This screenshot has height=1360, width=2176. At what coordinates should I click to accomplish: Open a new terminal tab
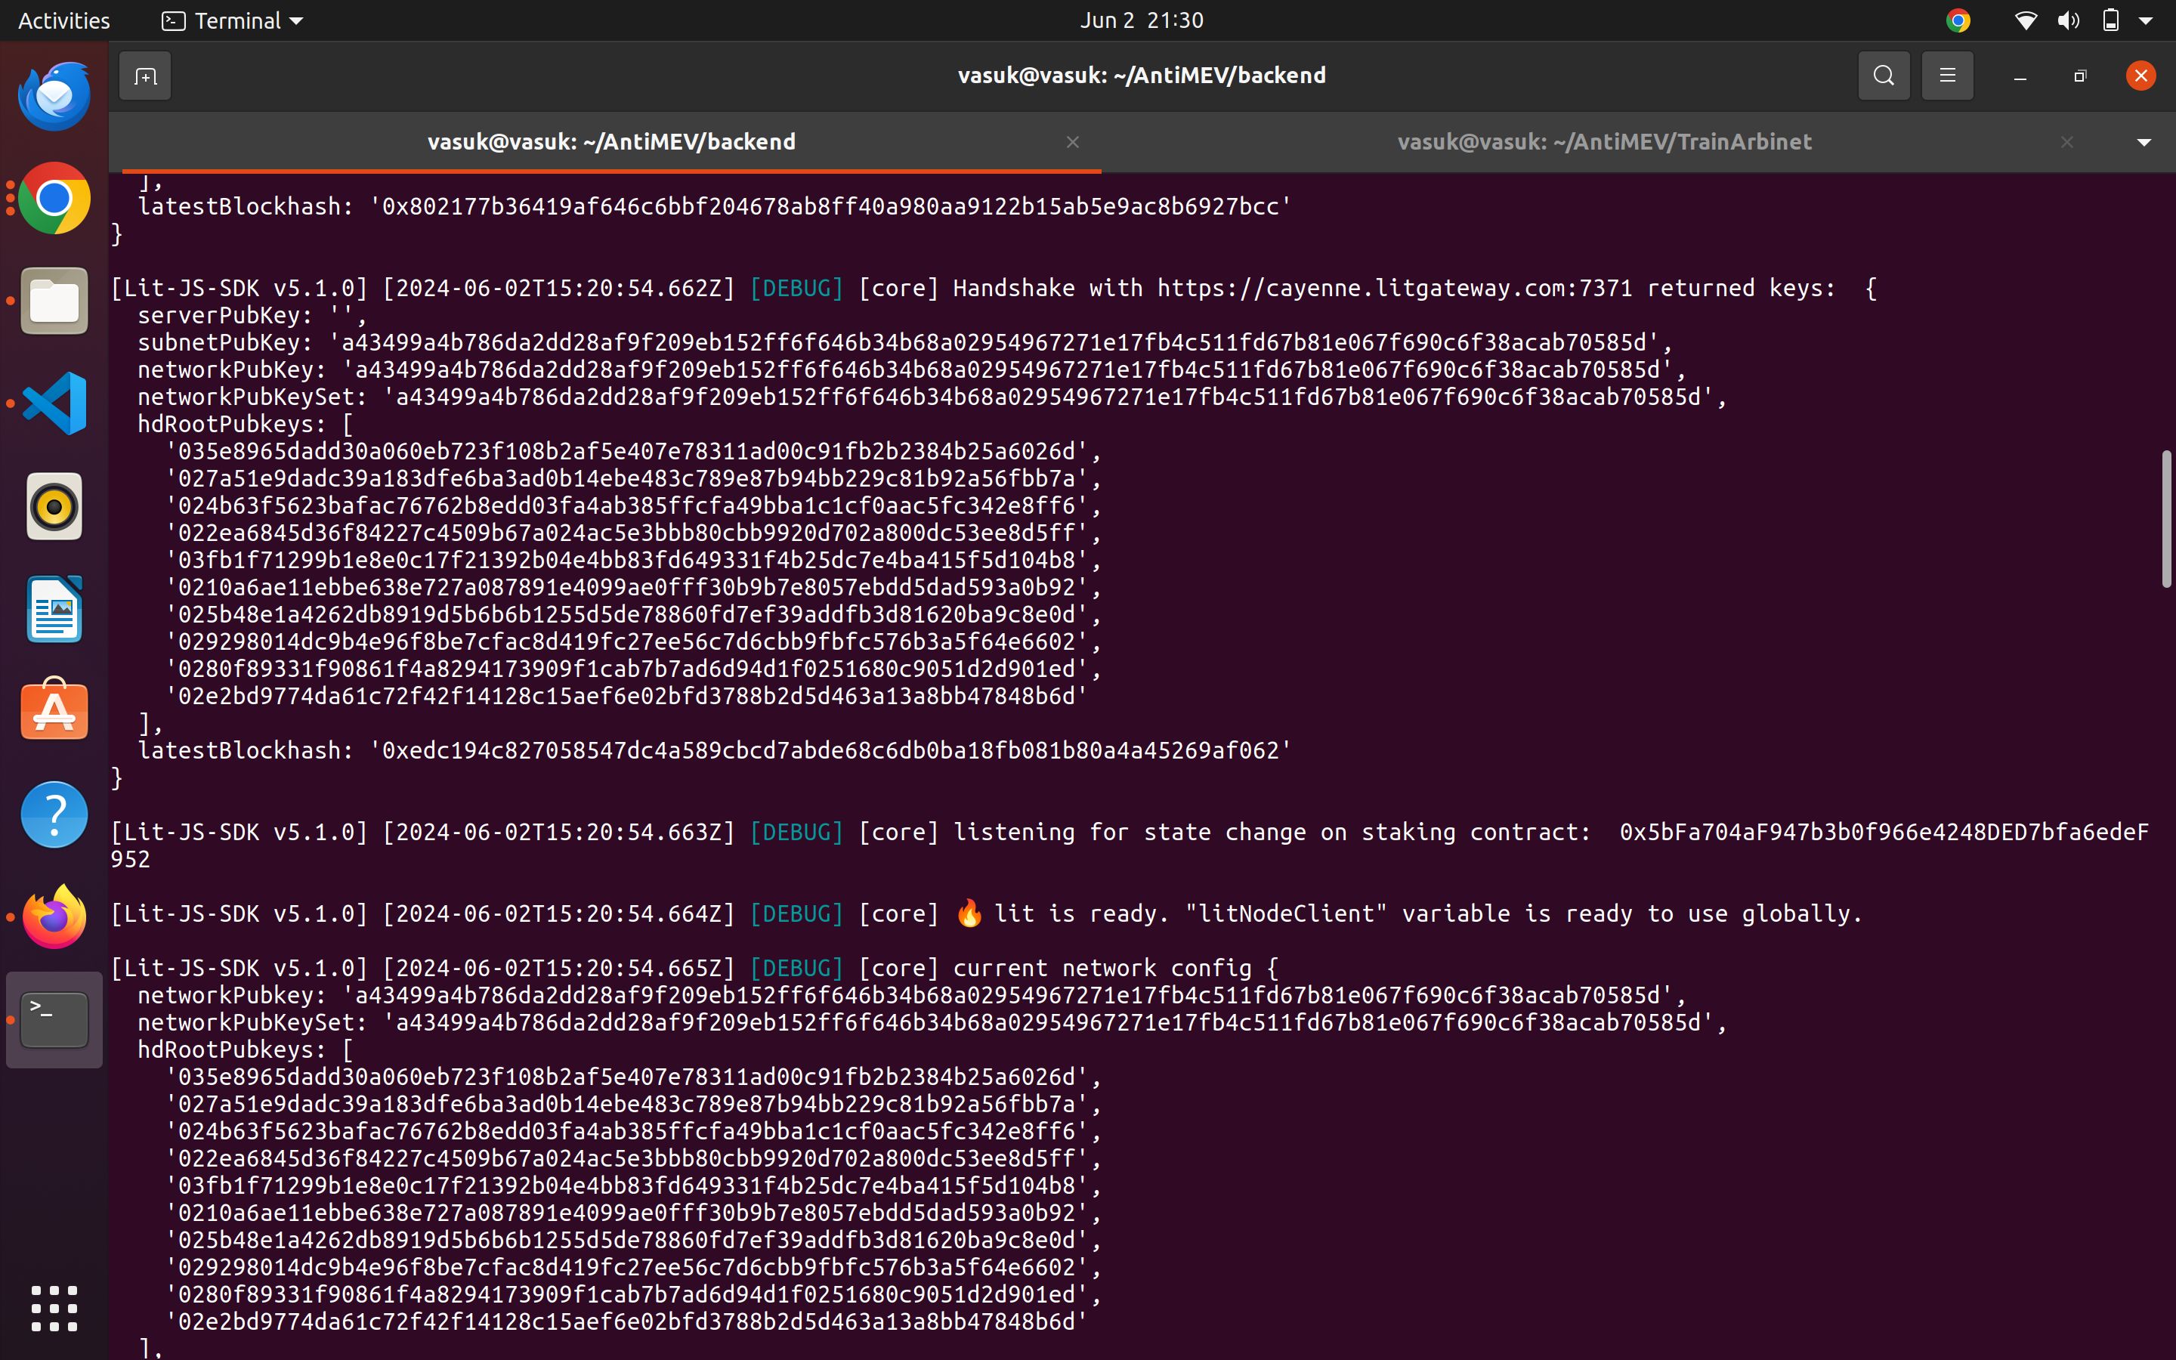[x=145, y=76]
